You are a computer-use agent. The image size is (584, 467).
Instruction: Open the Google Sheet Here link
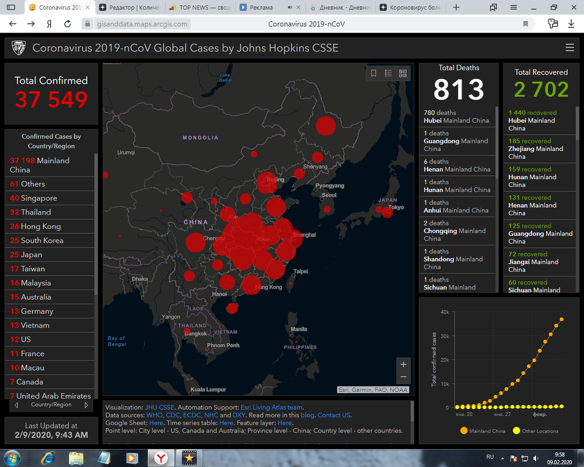pos(156,423)
